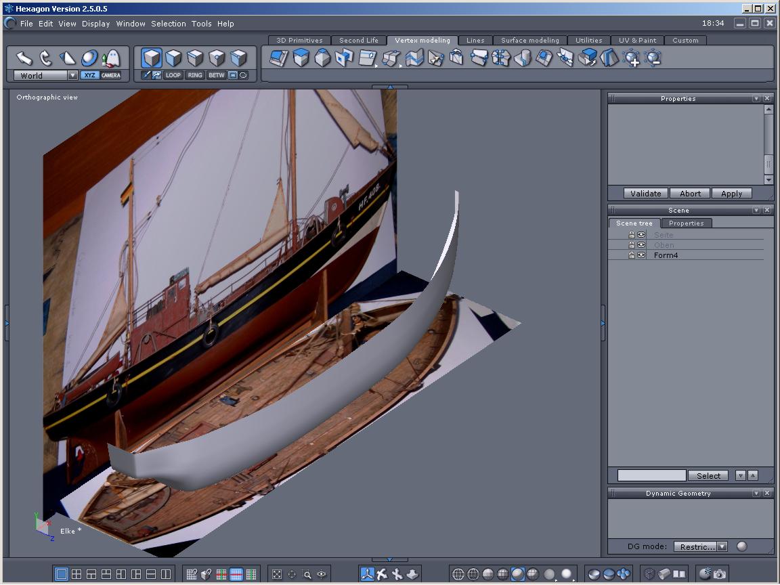Click down arrow beside Select button
The height and width of the screenshot is (585, 780).
(740, 475)
